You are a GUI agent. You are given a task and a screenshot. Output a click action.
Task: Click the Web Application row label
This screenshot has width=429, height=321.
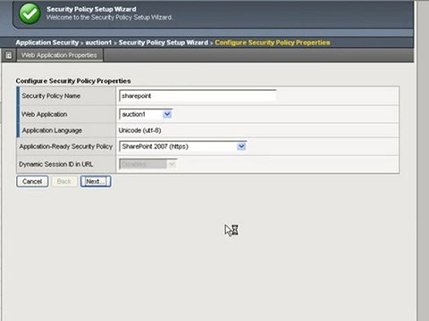[45, 114]
